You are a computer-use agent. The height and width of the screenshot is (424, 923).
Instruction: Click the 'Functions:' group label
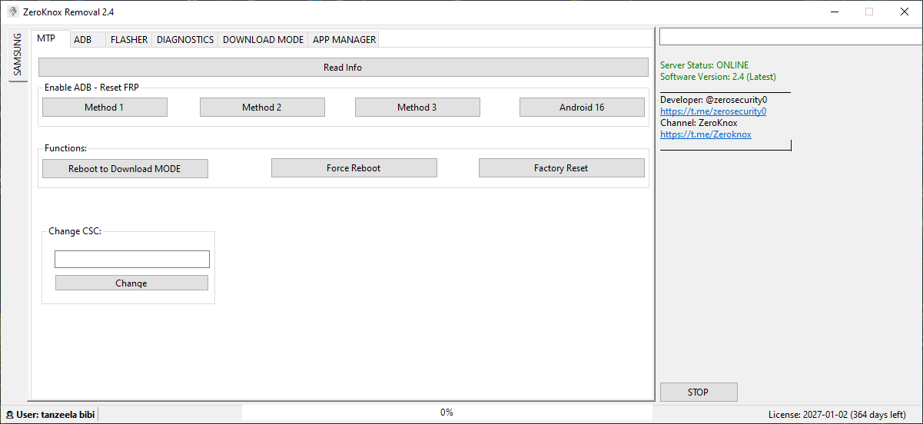pos(65,148)
